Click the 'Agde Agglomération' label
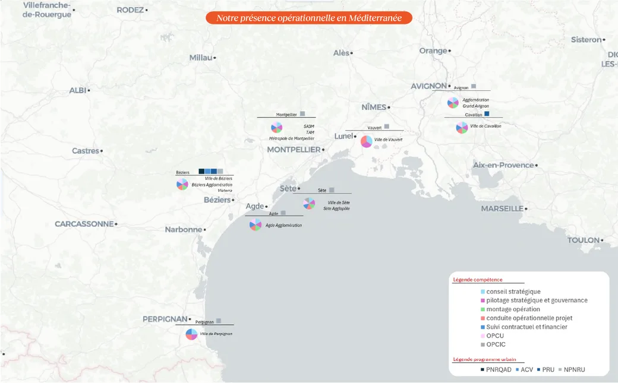Image resolution: width=618 pixels, height=383 pixels. [x=284, y=226]
